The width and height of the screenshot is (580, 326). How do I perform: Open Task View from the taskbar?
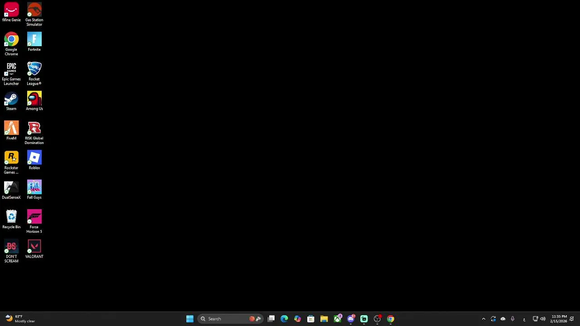[271, 319]
